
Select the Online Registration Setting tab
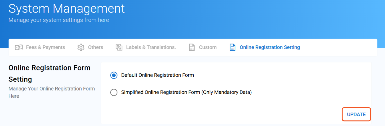click(265, 47)
